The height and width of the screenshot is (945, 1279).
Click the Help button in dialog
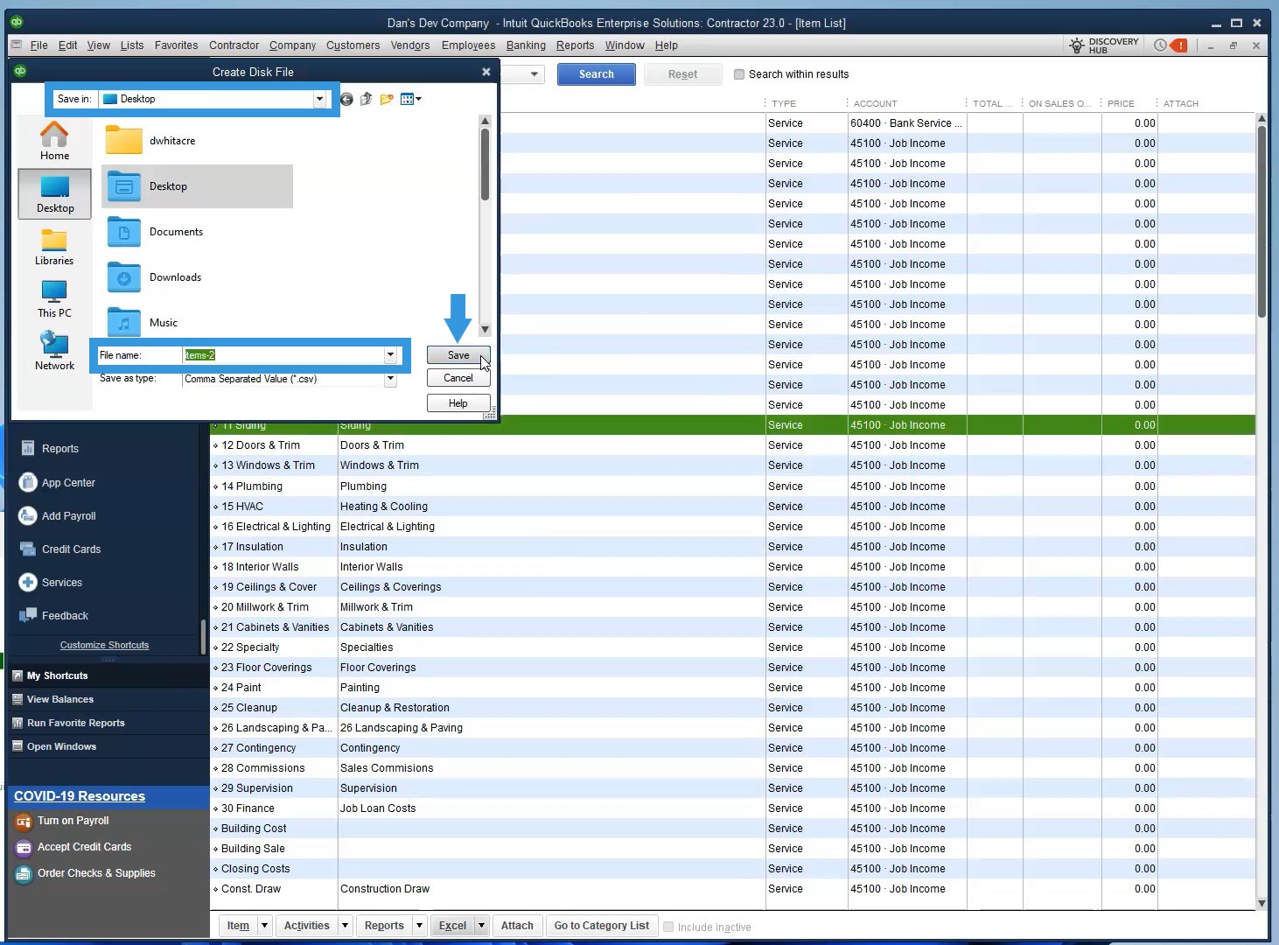458,403
